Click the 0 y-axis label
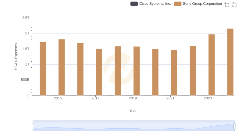This screenshot has height=138, width=240. pos(28,95)
